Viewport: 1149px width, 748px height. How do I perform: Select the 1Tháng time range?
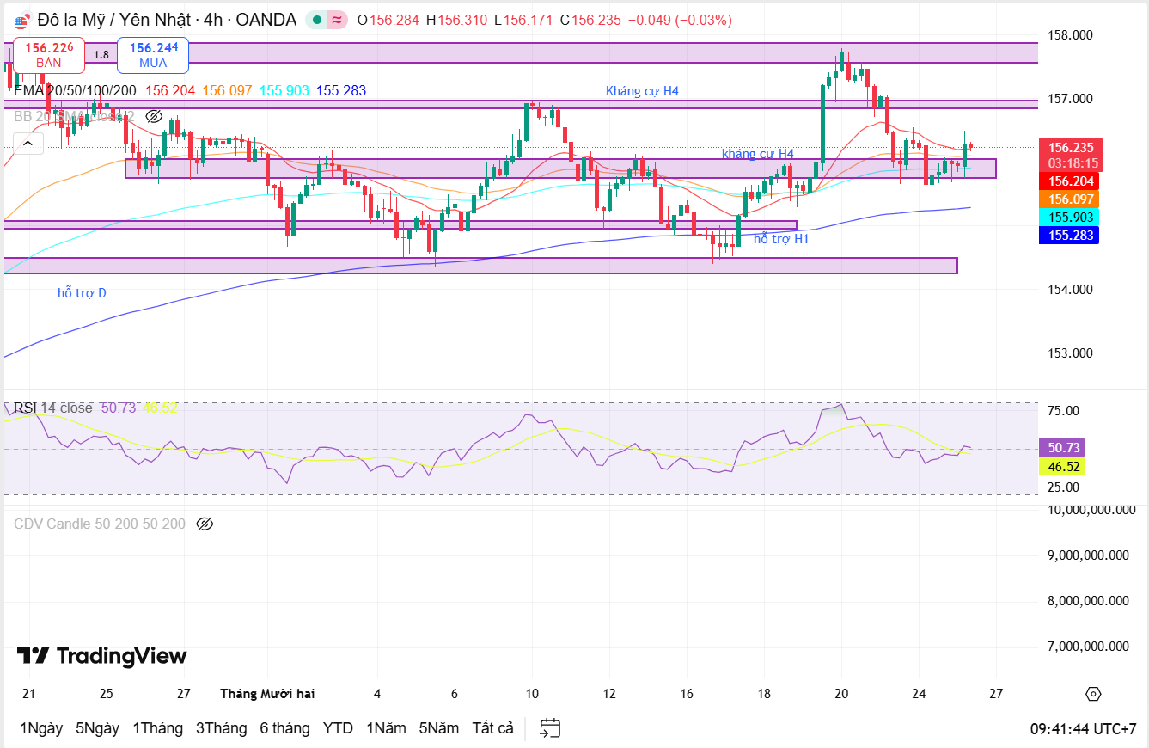(x=157, y=728)
